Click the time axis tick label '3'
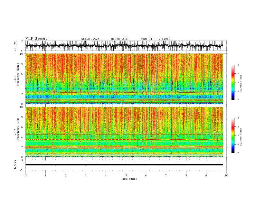The width and height of the screenshot is (255, 197). (x=86, y=175)
